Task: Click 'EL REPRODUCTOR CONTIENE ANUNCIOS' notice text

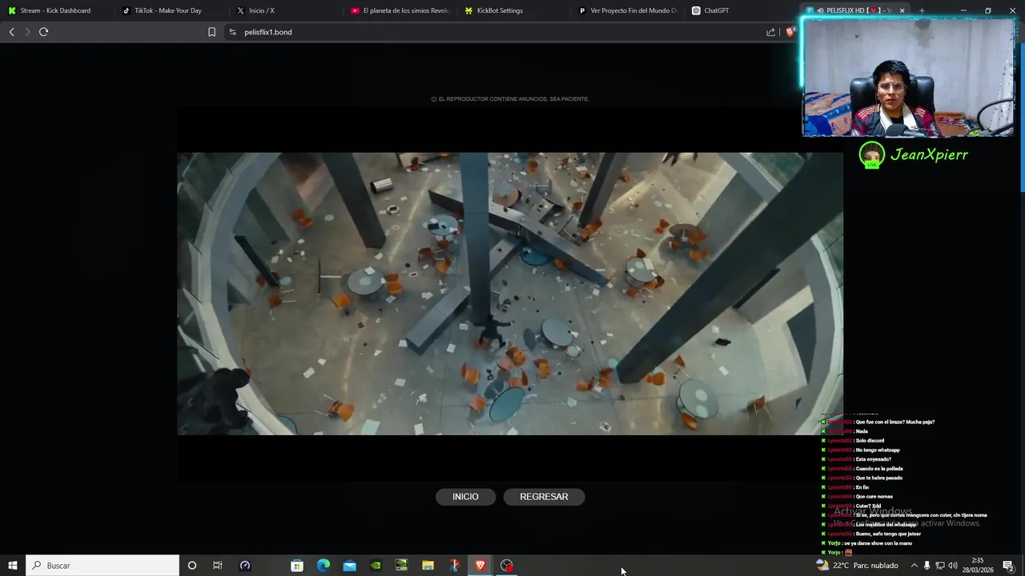Action: coord(510,99)
